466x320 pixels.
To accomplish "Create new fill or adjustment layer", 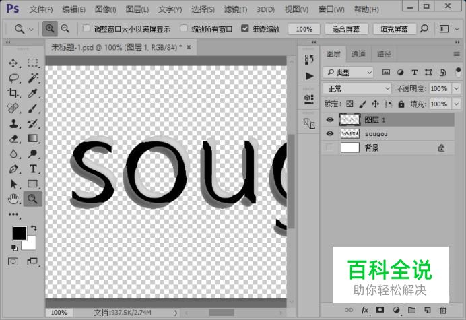I will click(x=396, y=310).
